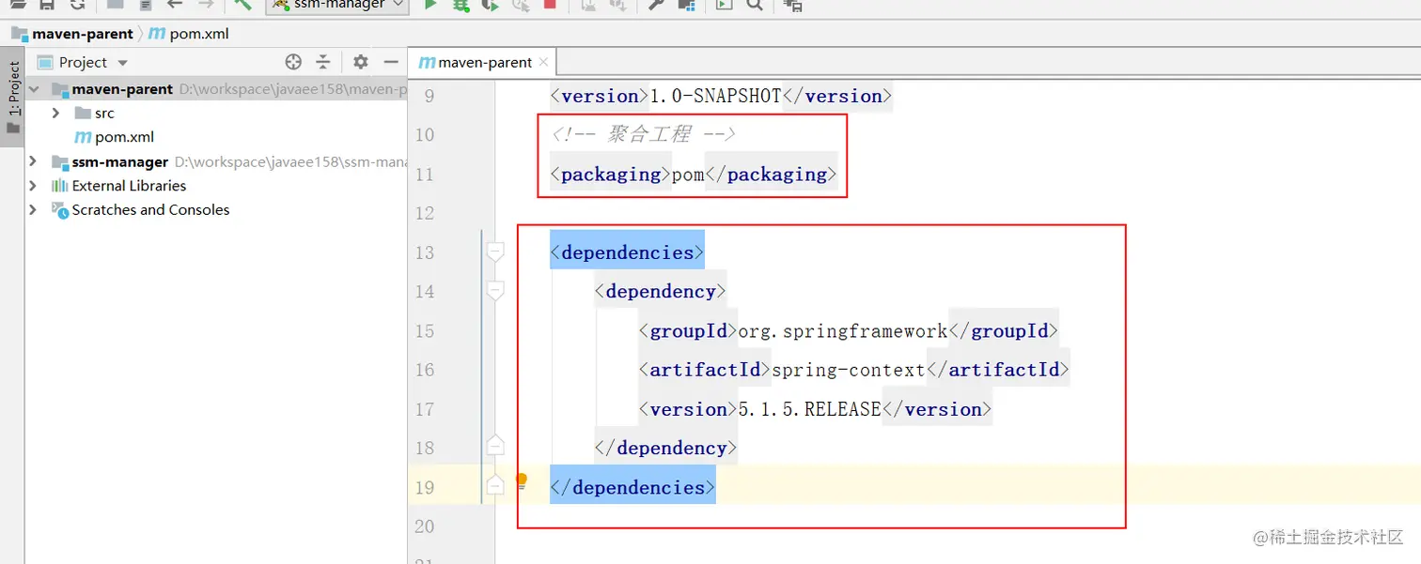
Task: Stop the process with red square
Action: click(x=550, y=5)
